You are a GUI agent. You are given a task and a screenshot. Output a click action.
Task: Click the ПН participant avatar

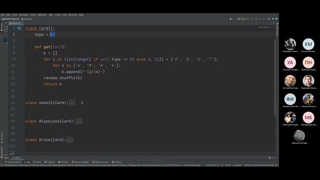click(308, 62)
